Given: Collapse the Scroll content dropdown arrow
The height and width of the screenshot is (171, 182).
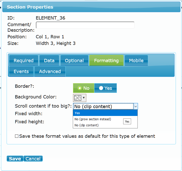Looking at the screenshot, I should pos(136,106).
